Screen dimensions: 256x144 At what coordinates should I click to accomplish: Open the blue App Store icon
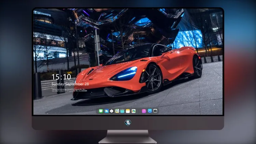pyautogui.click(x=150, y=111)
